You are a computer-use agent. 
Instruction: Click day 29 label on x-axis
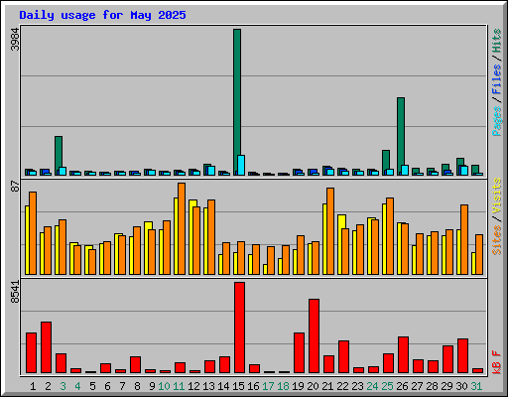coord(446,386)
